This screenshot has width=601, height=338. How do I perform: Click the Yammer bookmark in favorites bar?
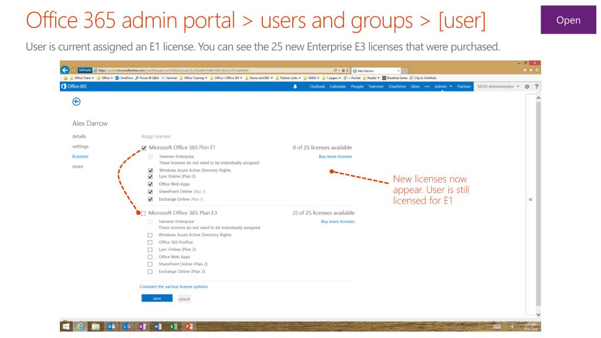coord(169,78)
